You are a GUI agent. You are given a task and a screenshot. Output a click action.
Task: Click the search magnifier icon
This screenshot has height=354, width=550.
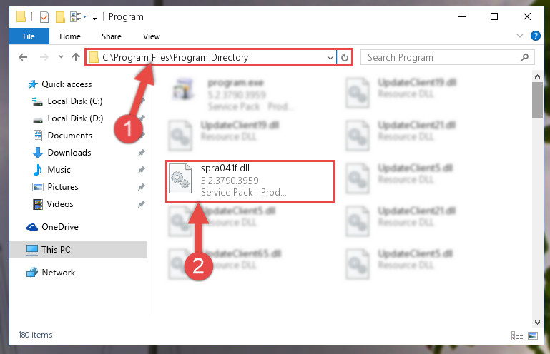coord(524,57)
